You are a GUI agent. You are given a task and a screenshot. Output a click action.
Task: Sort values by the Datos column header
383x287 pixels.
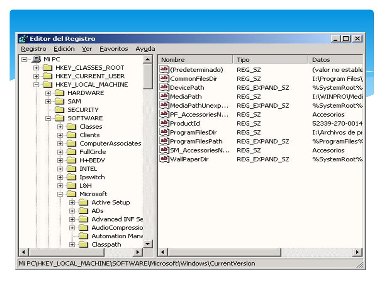(x=336, y=59)
